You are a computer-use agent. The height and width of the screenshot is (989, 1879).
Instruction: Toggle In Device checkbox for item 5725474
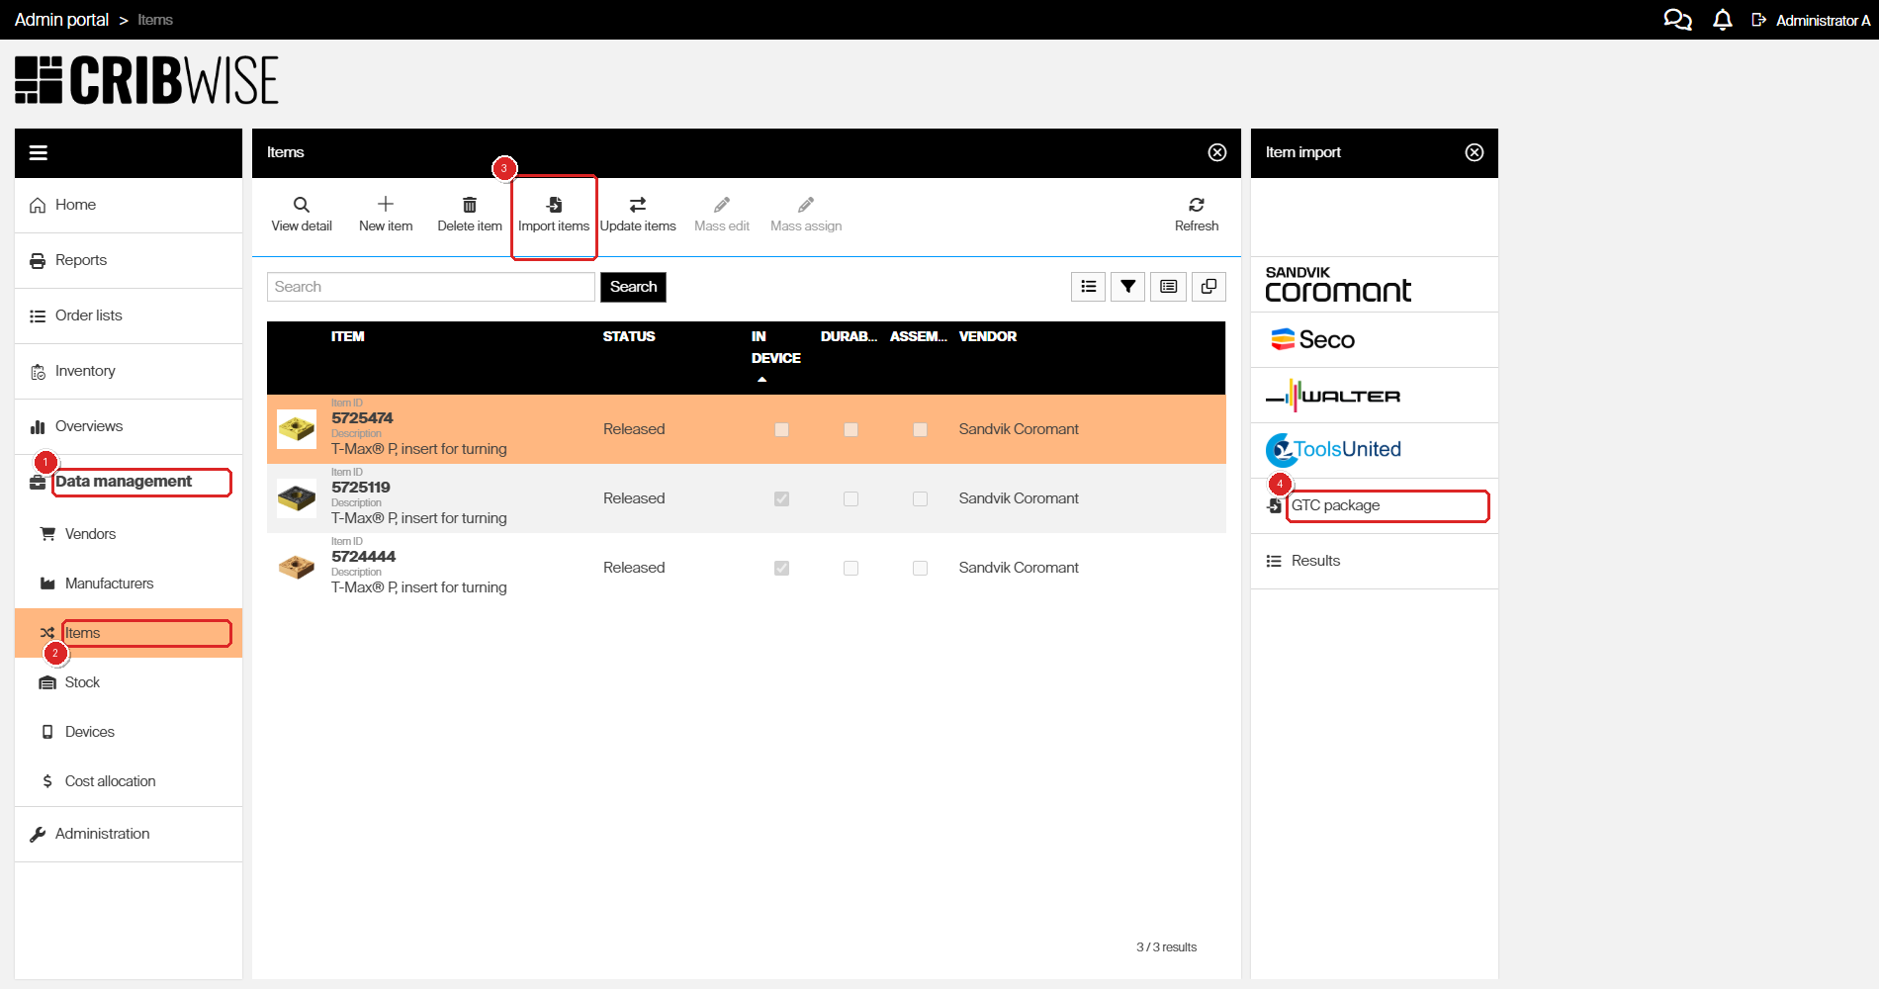781,429
